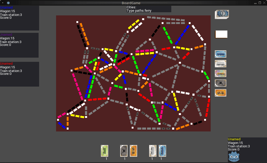Select the white wagon card in hand
The width and height of the screenshot is (267, 163).
[153, 151]
